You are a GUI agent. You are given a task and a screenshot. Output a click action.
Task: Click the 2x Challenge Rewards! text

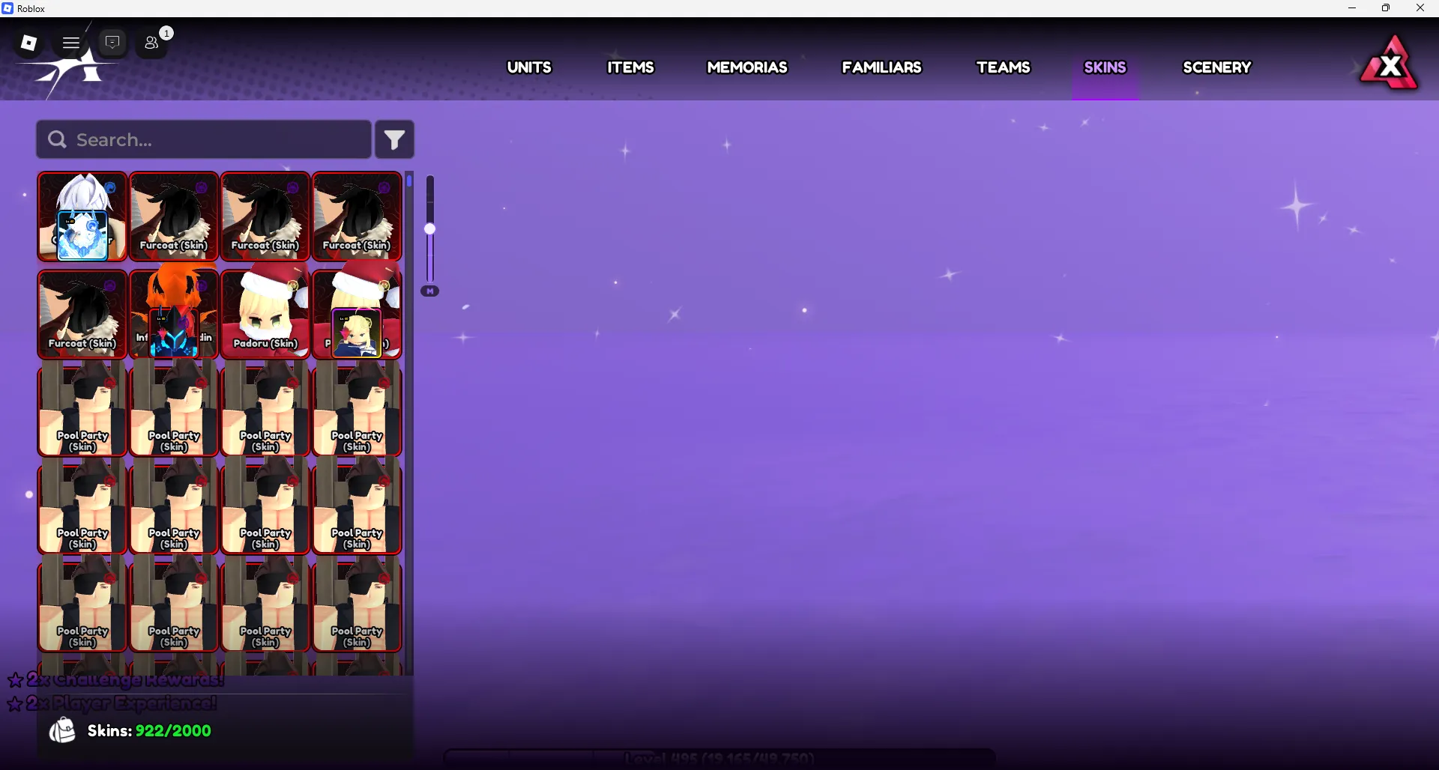(x=124, y=679)
